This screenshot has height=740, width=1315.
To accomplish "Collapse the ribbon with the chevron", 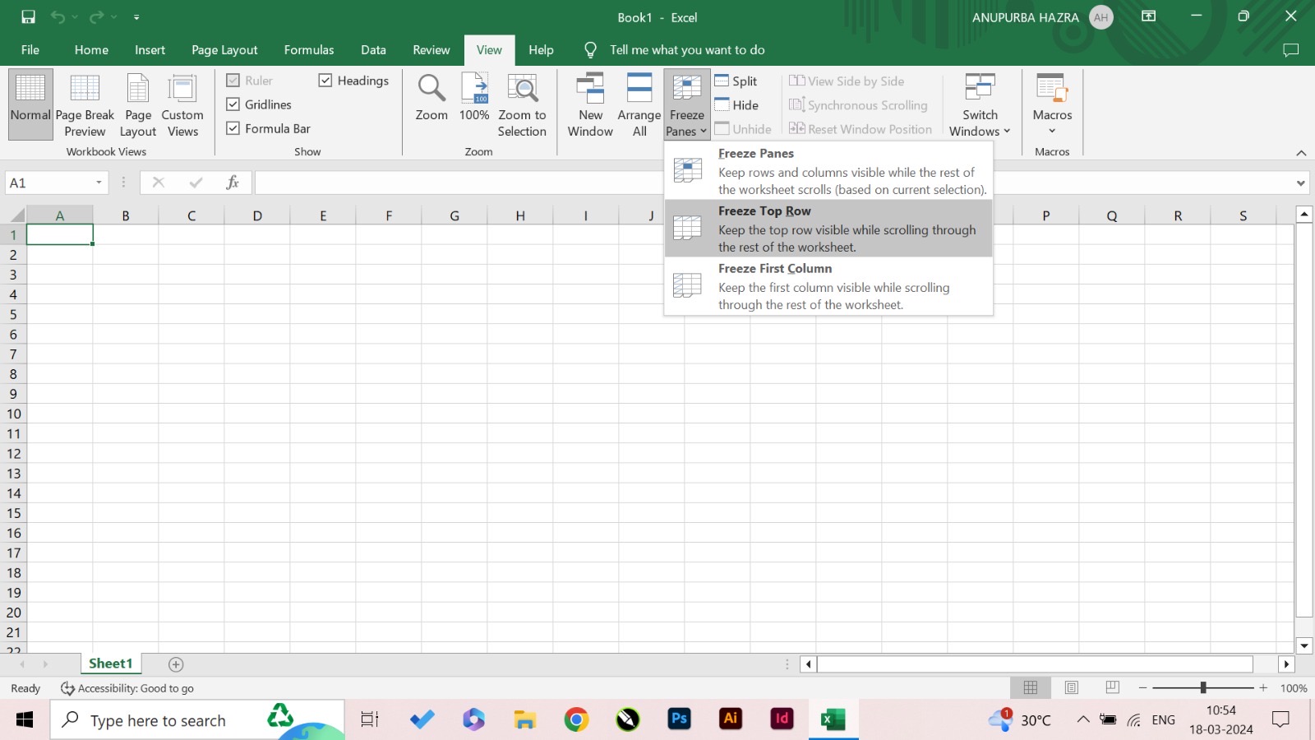I will (x=1303, y=152).
